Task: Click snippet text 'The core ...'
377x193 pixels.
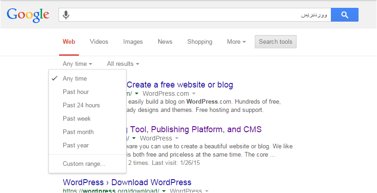Action: tap(260, 155)
